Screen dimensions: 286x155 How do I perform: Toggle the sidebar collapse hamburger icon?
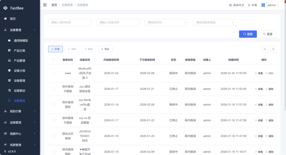pyautogui.click(x=45, y=5)
